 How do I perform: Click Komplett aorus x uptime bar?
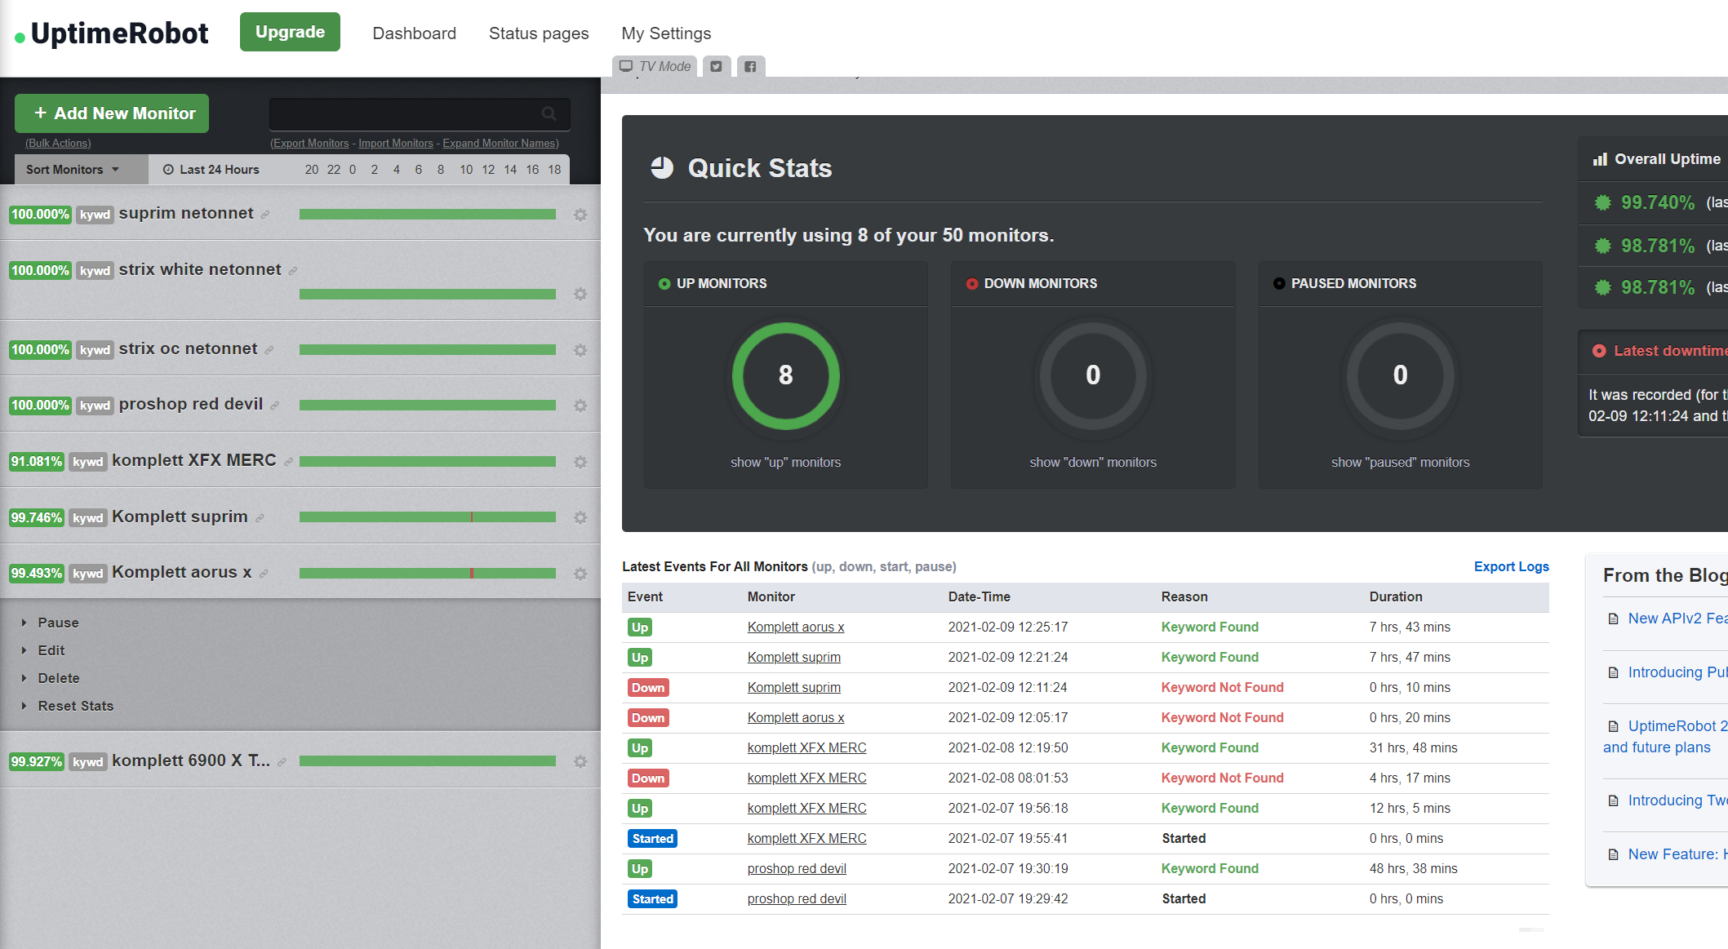coord(428,574)
